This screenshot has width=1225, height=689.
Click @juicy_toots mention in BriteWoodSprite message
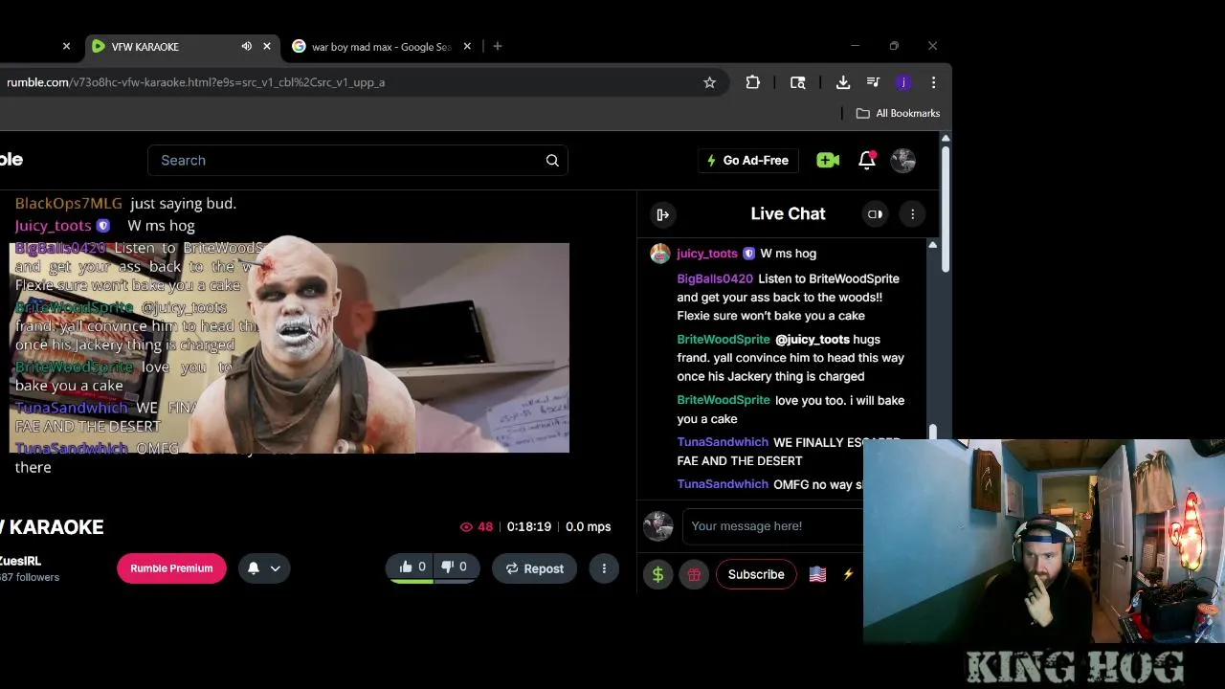[x=813, y=340]
